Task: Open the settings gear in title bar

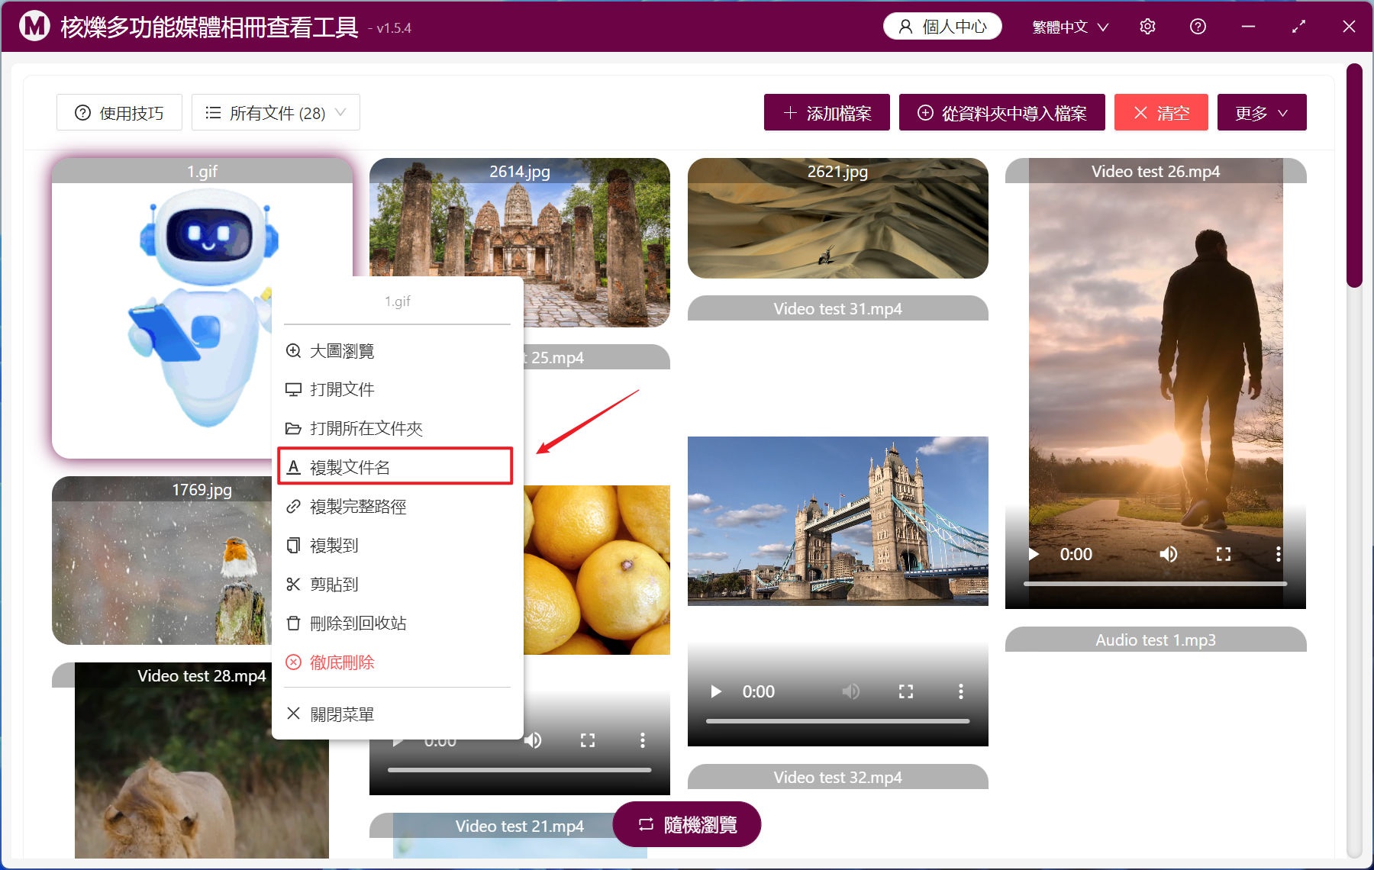Action: [1147, 27]
